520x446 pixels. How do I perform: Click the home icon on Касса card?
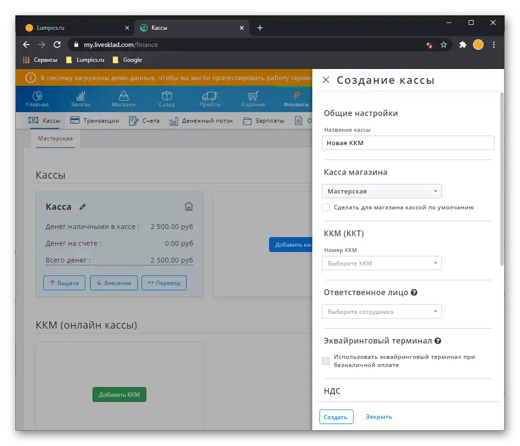click(189, 206)
